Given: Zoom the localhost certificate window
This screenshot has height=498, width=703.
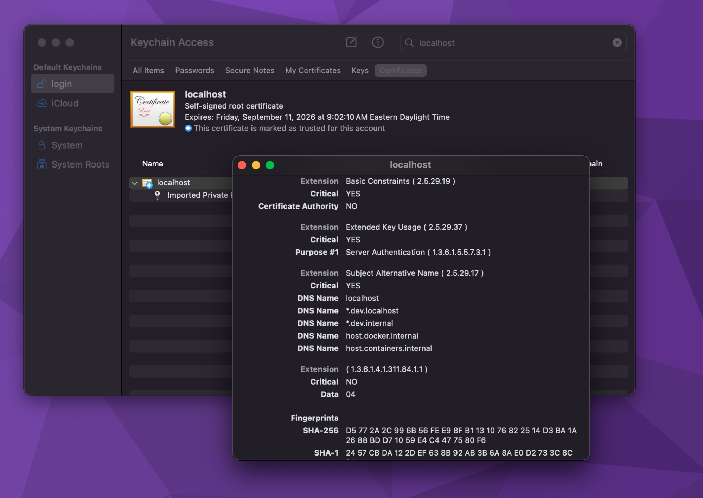Looking at the screenshot, I should coord(270,165).
